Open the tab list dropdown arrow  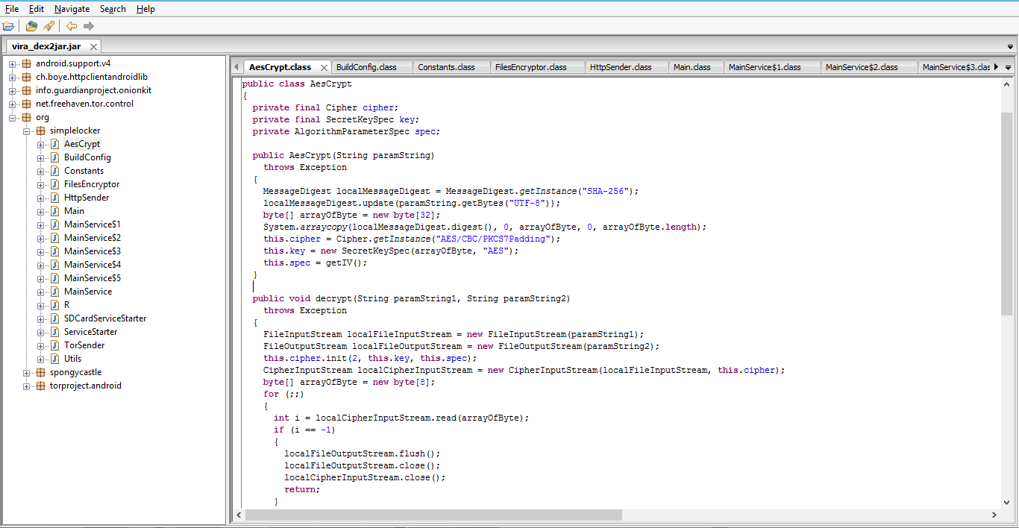(x=1008, y=67)
